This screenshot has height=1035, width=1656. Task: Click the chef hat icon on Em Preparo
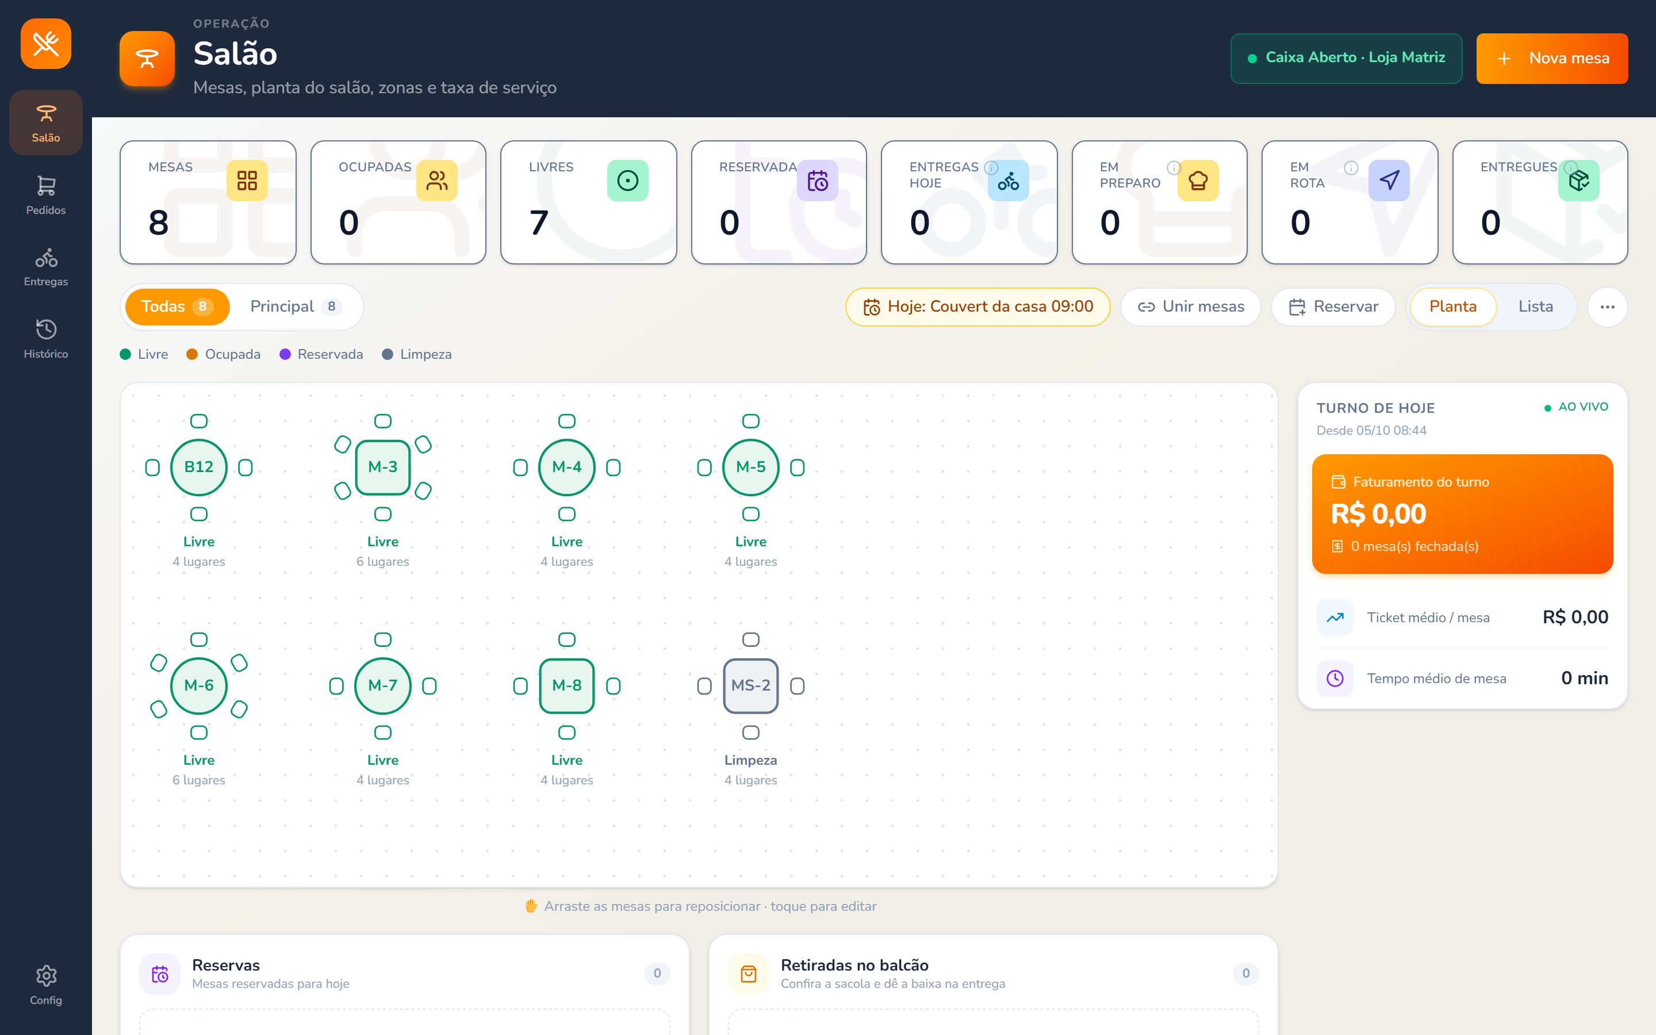[x=1198, y=181]
